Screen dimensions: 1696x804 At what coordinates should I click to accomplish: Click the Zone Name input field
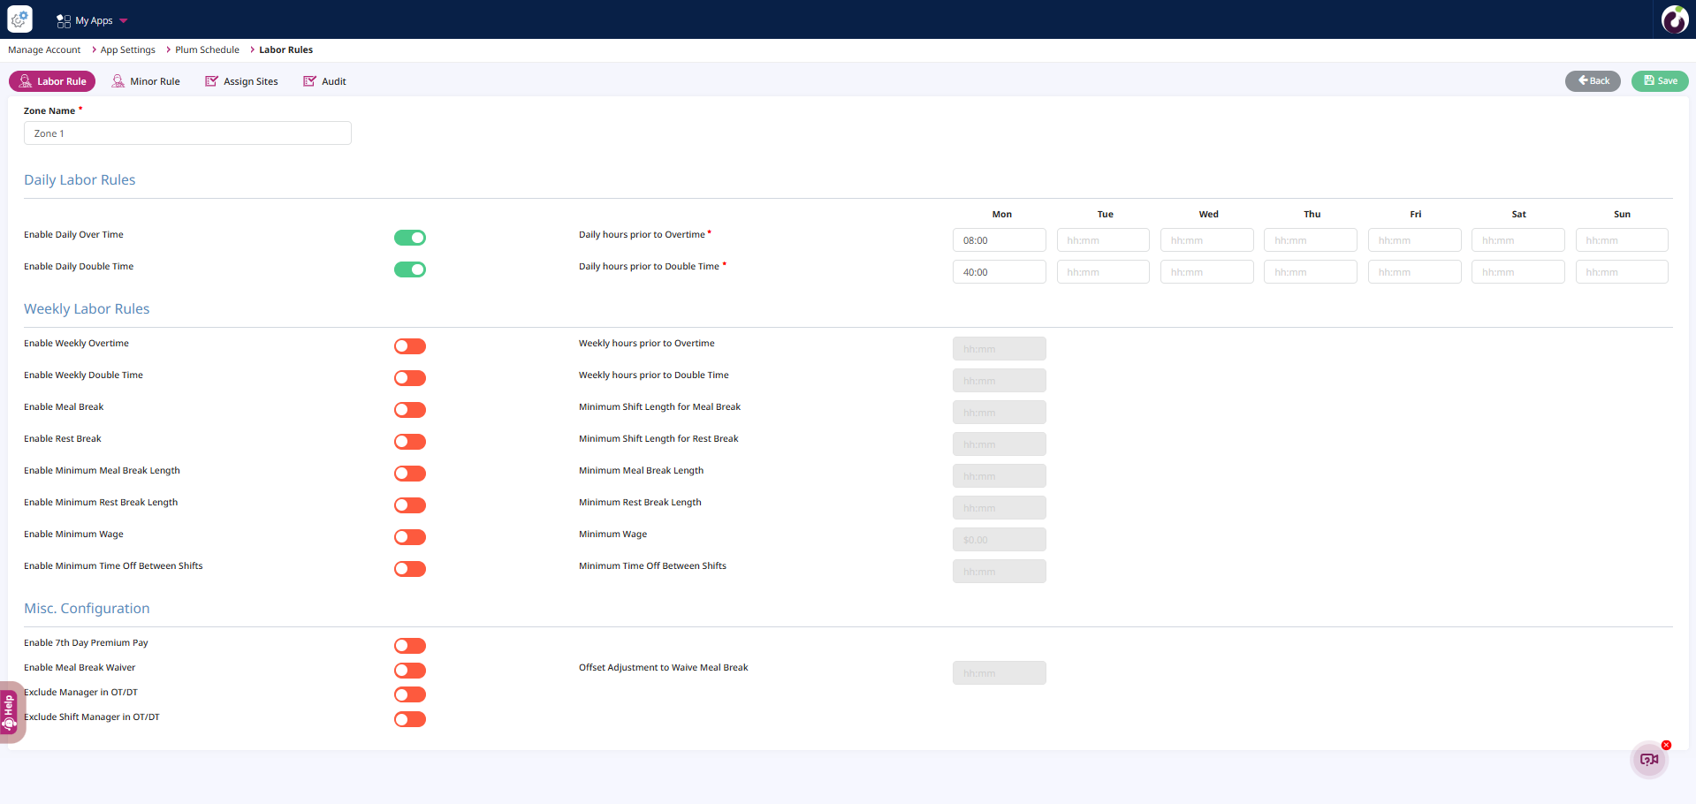click(187, 133)
